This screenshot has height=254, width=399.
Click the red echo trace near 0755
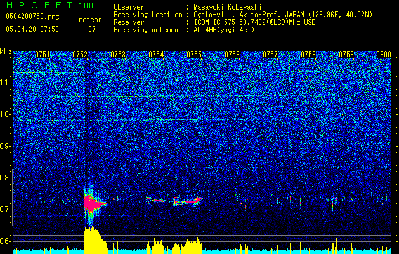pos(188,201)
